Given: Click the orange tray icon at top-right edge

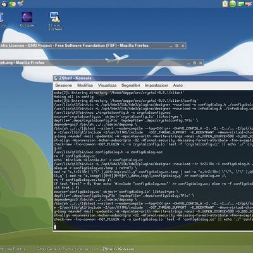Looking at the screenshot, I should pos(249,4).
